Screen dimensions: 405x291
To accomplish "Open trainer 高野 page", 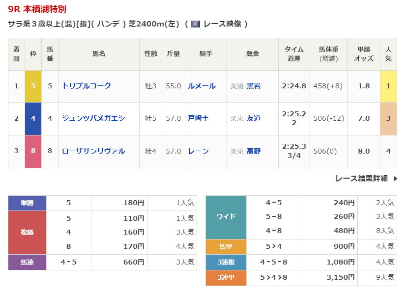I will point(254,151).
